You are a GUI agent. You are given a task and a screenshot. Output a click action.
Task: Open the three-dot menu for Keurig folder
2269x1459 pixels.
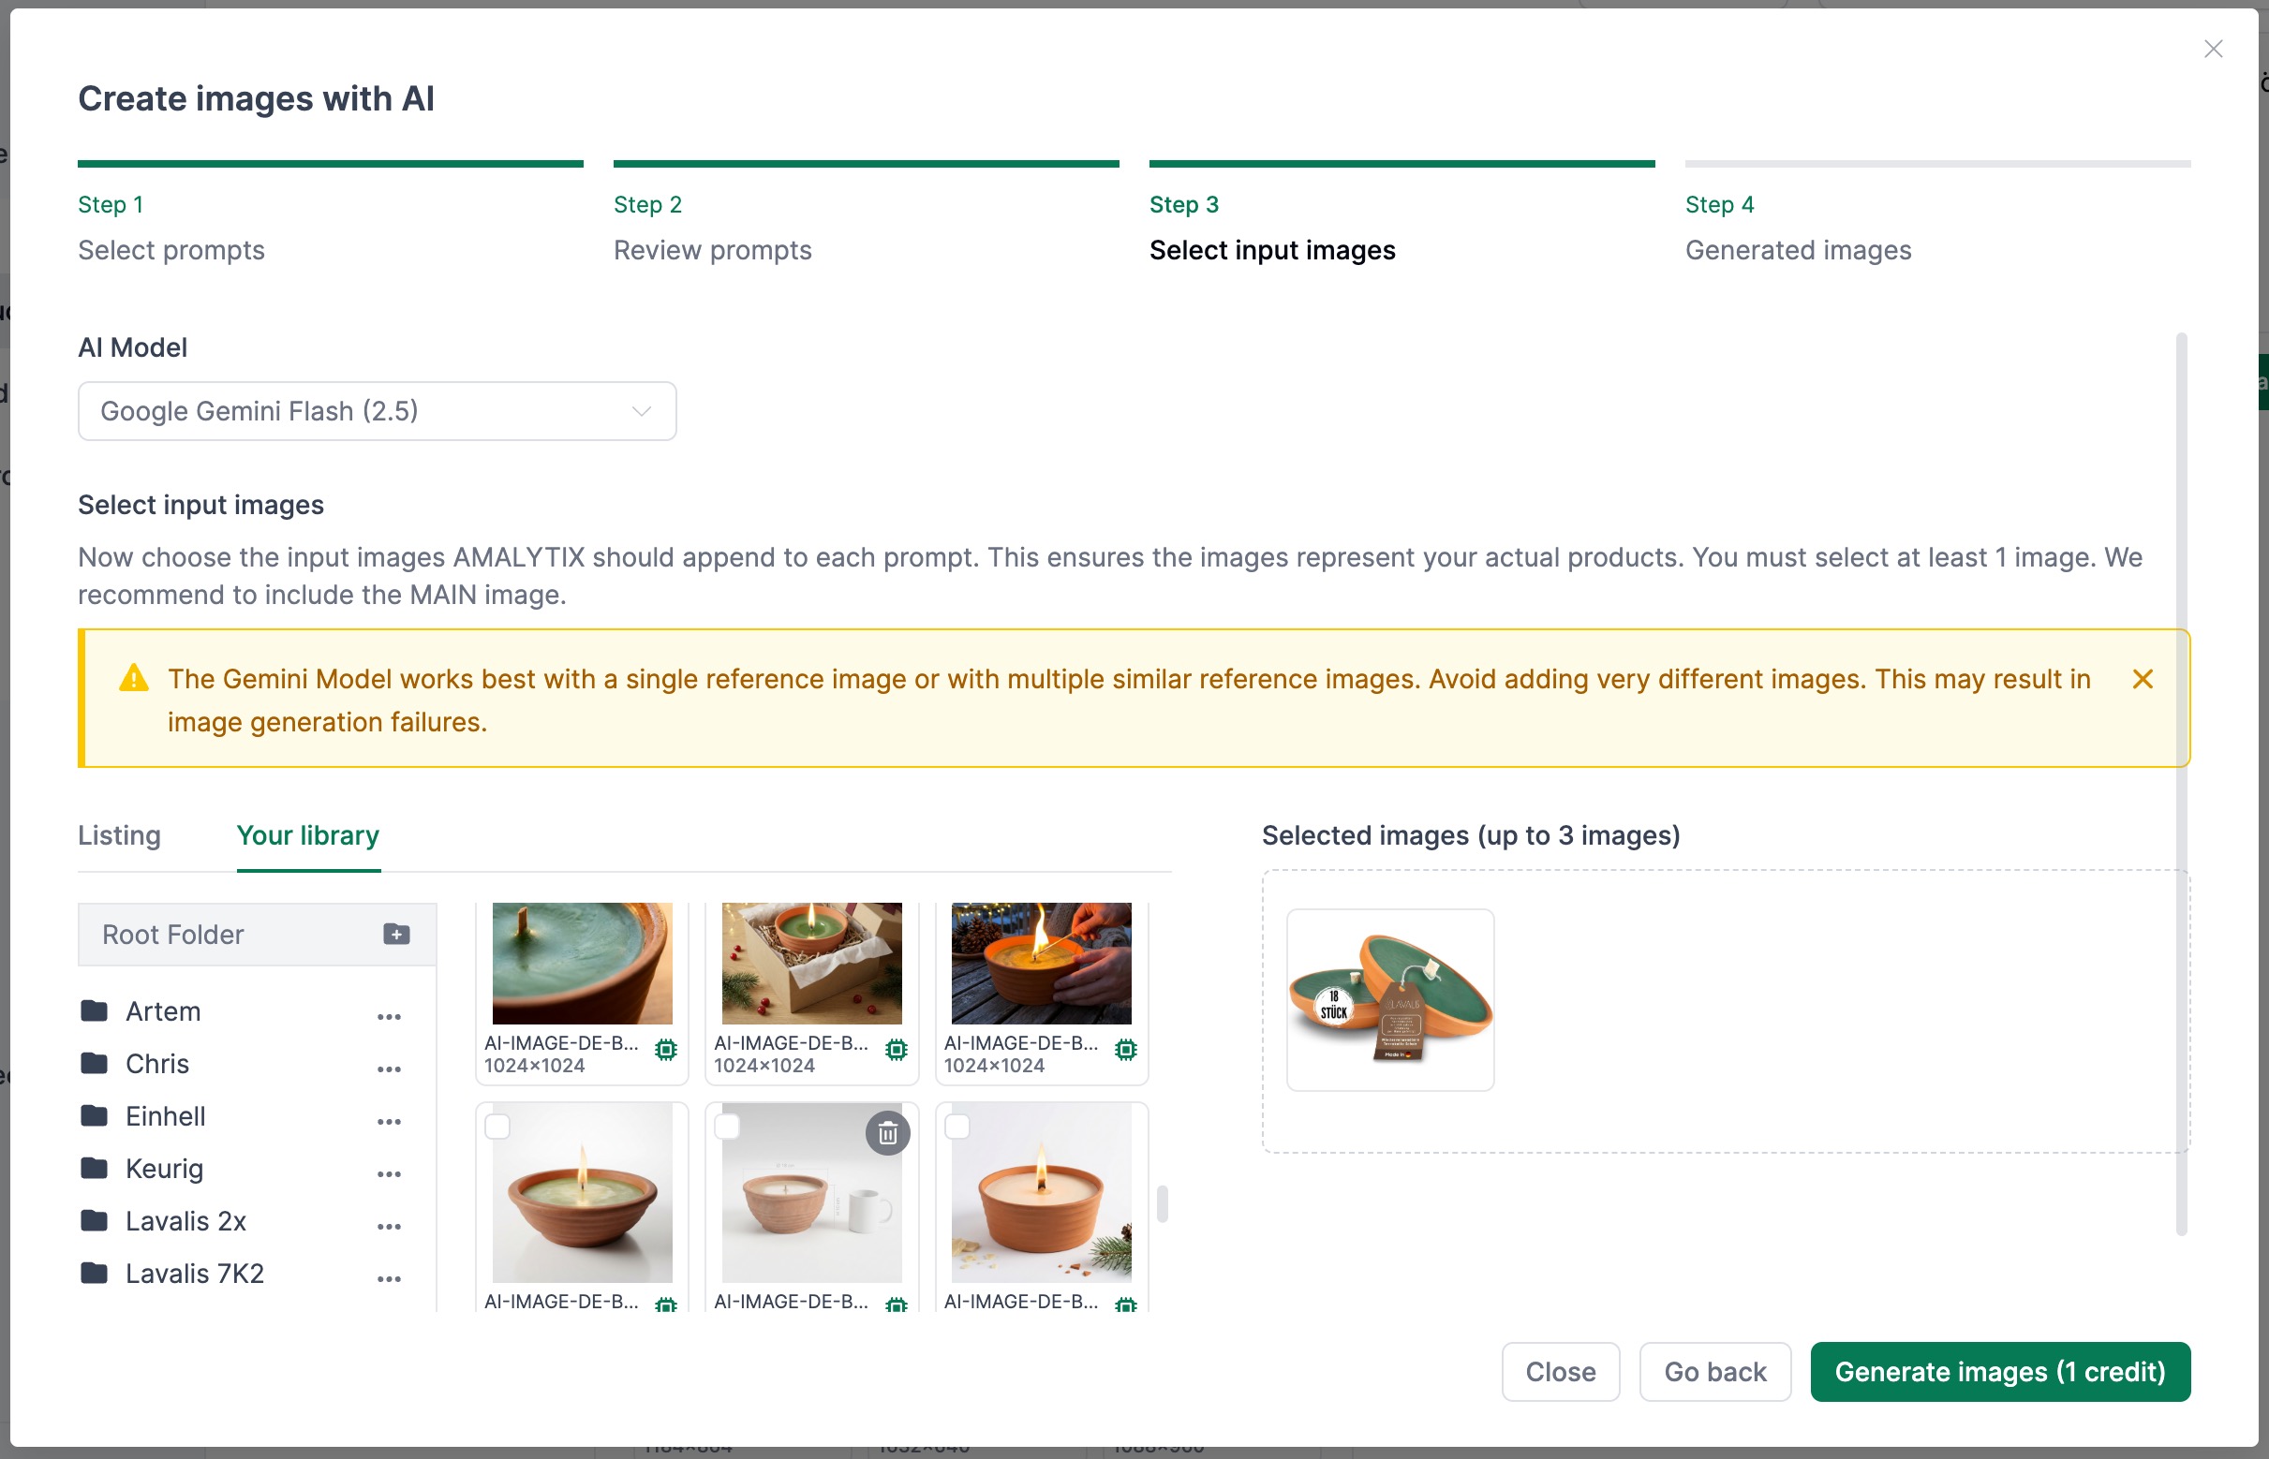pos(389,1173)
